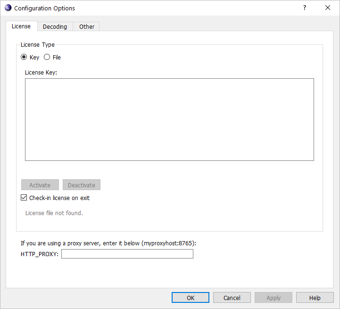Click inside the License Key text area
Viewport: 340px width, 309px height.
169,119
